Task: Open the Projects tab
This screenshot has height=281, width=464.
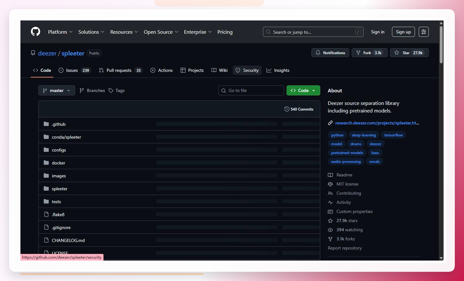Action: pos(192,70)
